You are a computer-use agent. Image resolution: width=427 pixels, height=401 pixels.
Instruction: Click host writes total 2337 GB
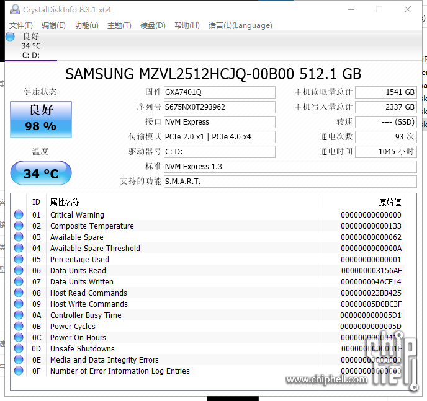pos(386,107)
